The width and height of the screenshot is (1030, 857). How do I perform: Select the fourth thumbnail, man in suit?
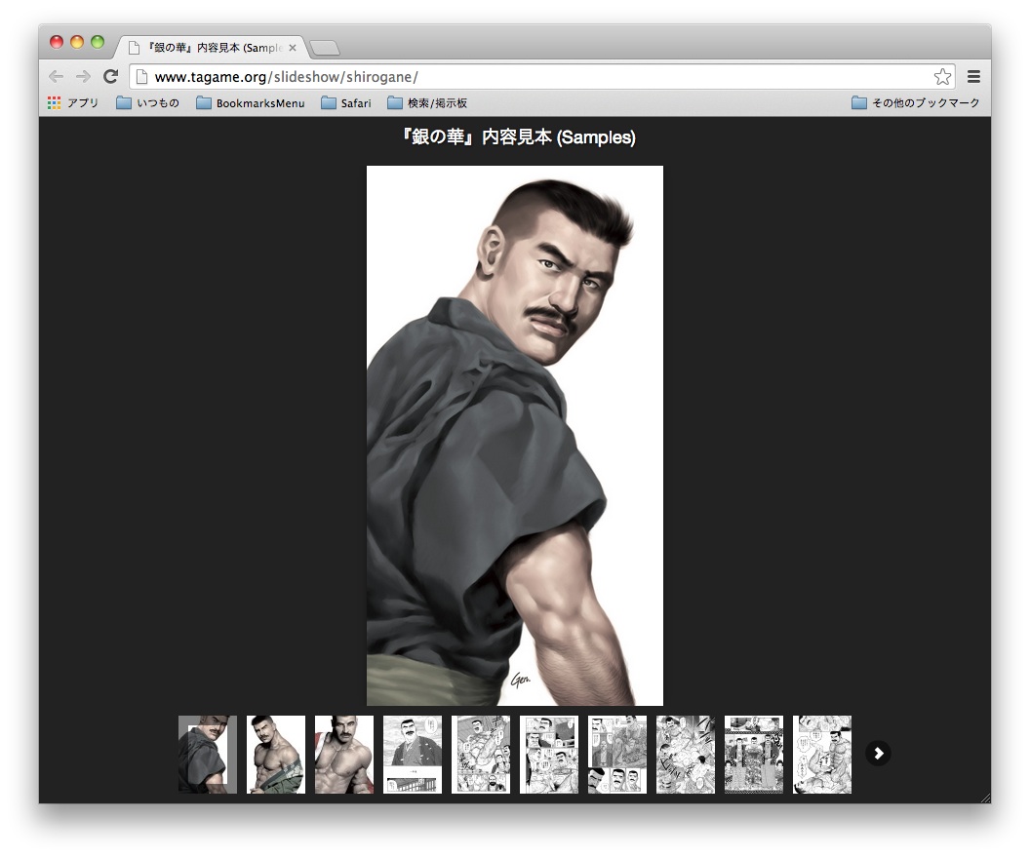click(x=413, y=755)
